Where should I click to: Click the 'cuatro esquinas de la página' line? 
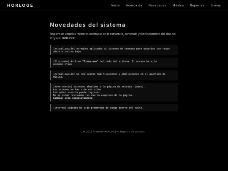(x=93, y=95)
